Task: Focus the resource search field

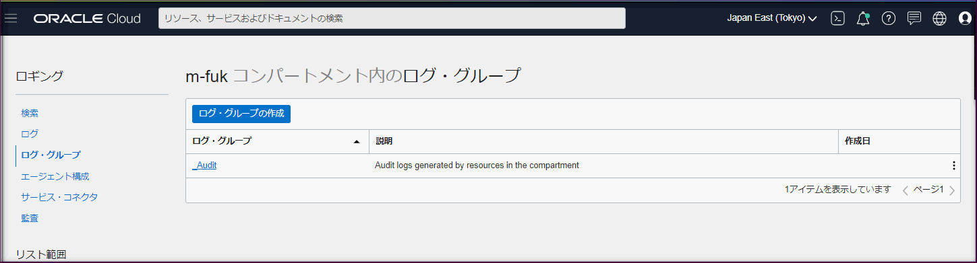Action: coord(392,18)
